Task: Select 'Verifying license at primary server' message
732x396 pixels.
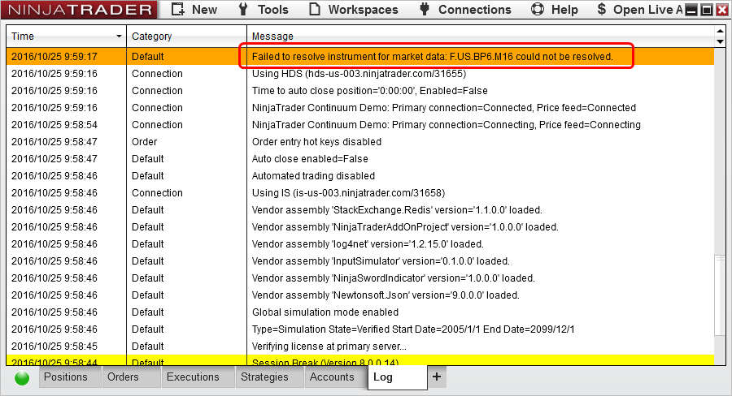Action: (x=329, y=346)
